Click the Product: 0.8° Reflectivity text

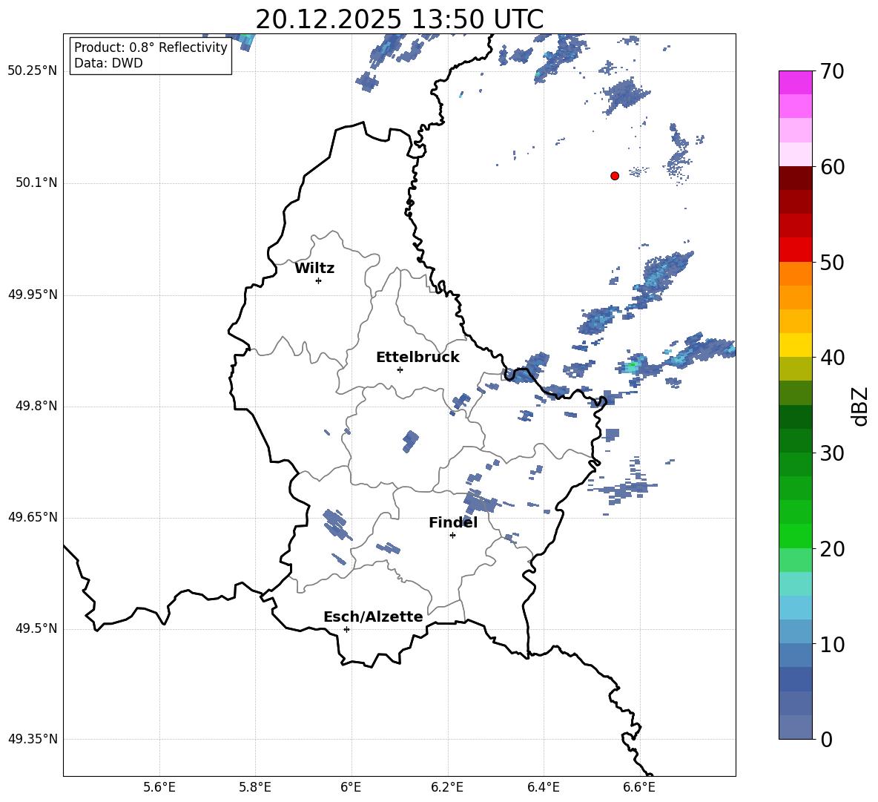pos(151,47)
